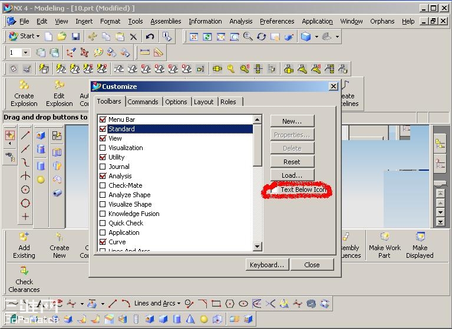
Task: Click the Create Explosion toolbar button
Action: (x=24, y=94)
